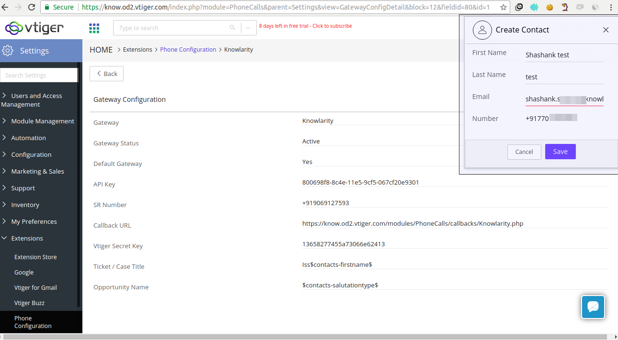Image resolution: width=618 pixels, height=340 pixels.
Task: Open Google extension settings
Action: pos(24,272)
